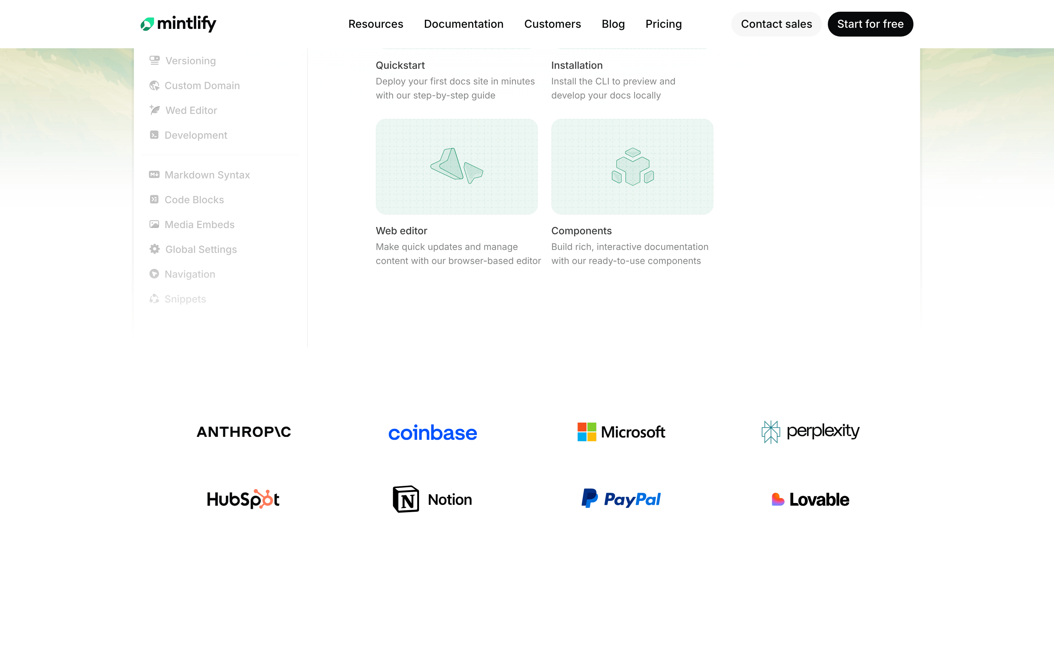1054x658 pixels.
Task: Click the Versioning sidebar icon
Action: coord(154,60)
